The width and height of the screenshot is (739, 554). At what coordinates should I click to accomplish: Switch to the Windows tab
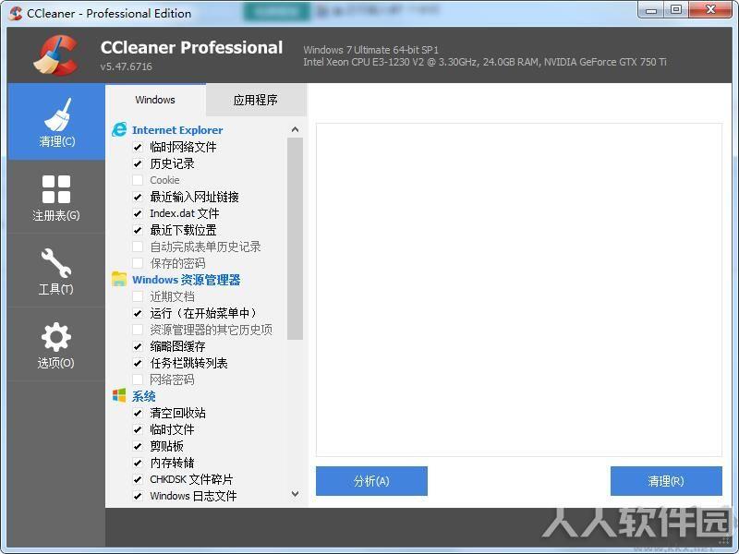pos(155,100)
